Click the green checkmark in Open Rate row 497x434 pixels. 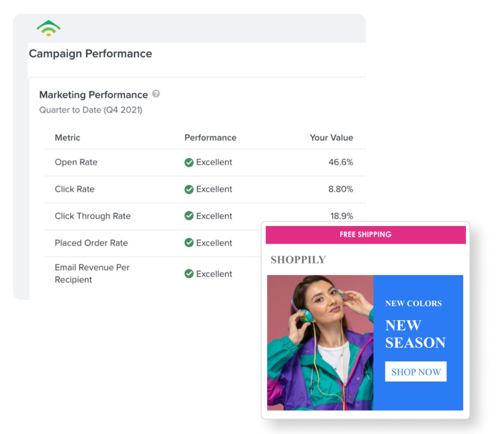[x=189, y=162]
